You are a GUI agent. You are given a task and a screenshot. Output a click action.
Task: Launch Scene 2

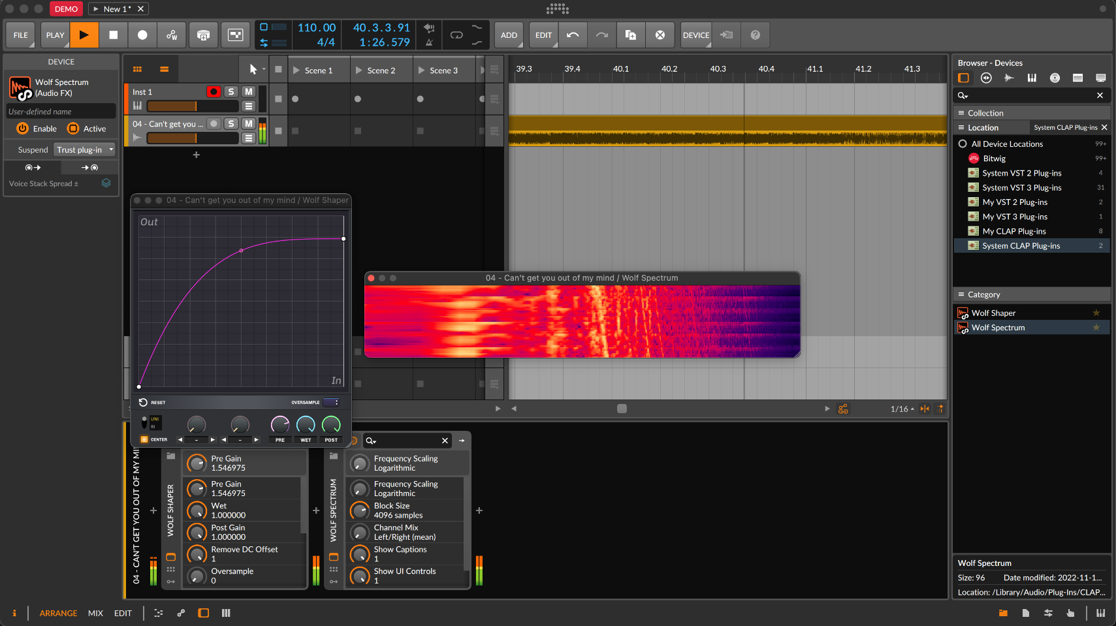(x=359, y=70)
